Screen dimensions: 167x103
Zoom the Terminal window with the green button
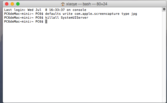pyautogui.click(x=18, y=4)
